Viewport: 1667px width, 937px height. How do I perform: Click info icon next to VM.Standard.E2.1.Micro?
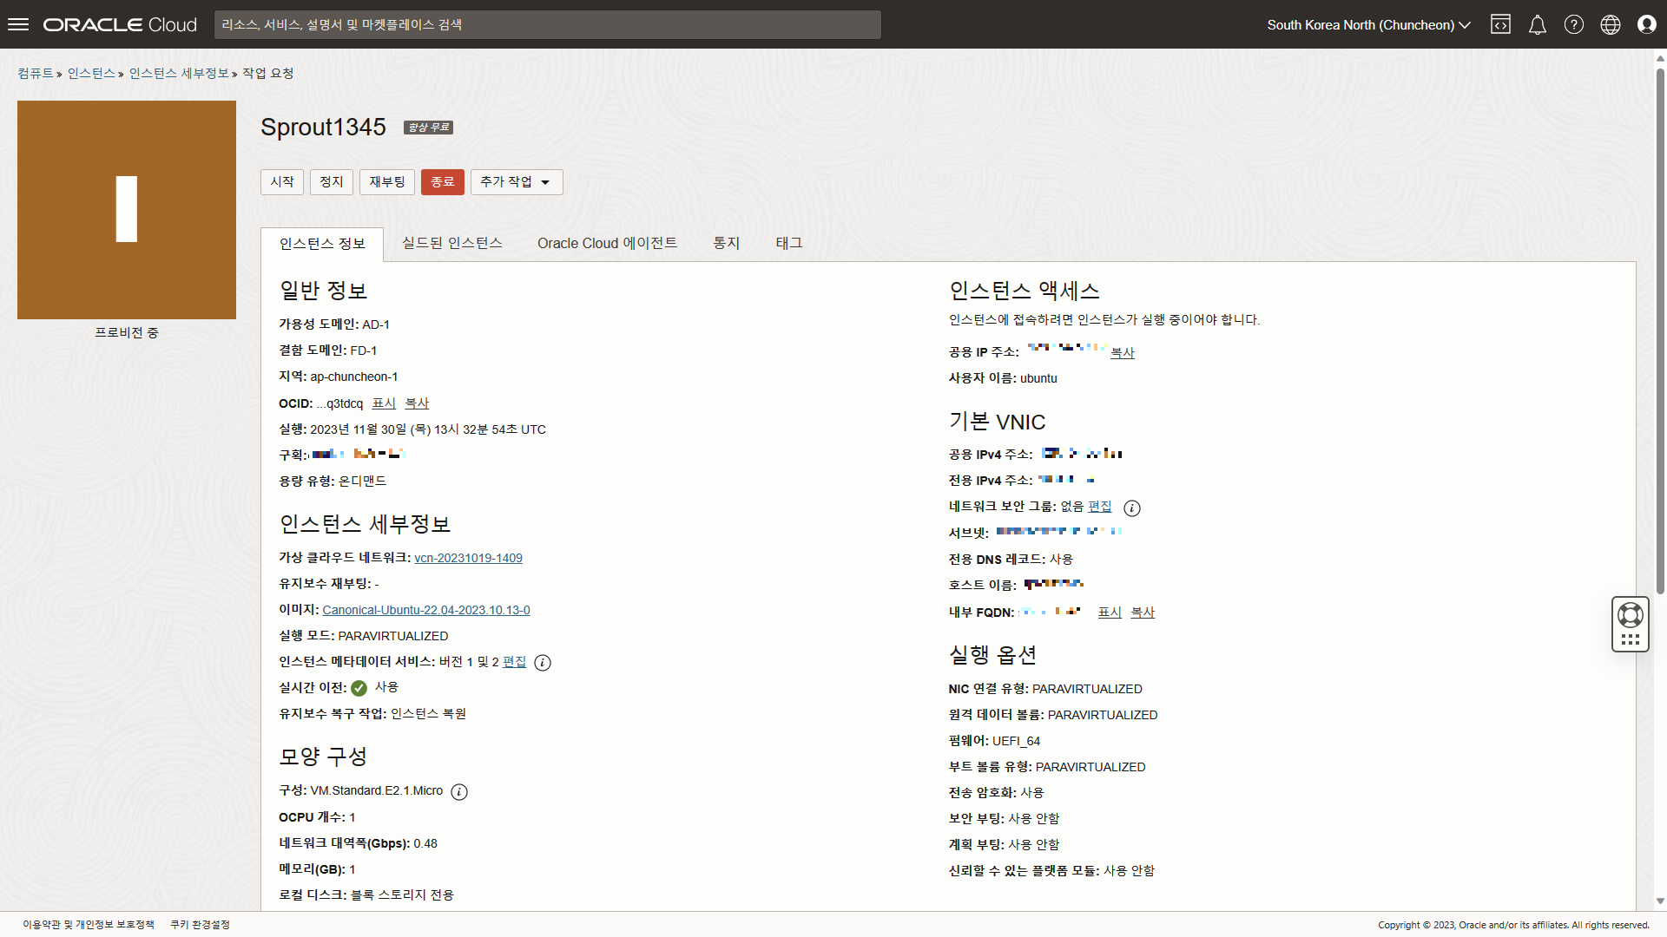tap(459, 792)
